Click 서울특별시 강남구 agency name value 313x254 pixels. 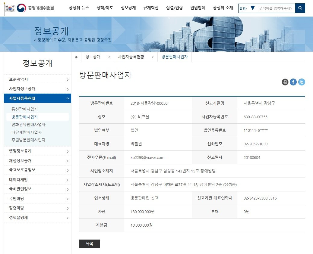point(259,103)
